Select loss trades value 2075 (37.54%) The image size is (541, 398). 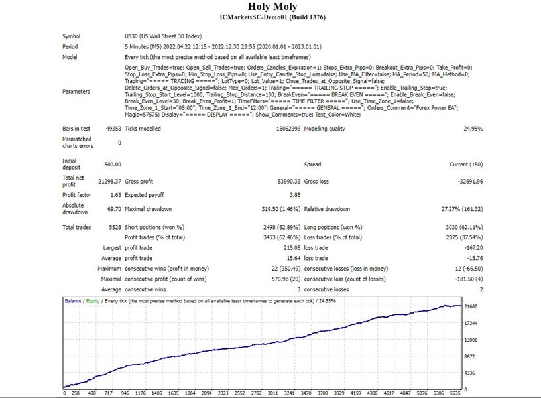464,237
